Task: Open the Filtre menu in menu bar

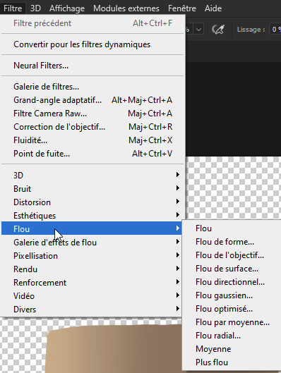Action: (13, 8)
